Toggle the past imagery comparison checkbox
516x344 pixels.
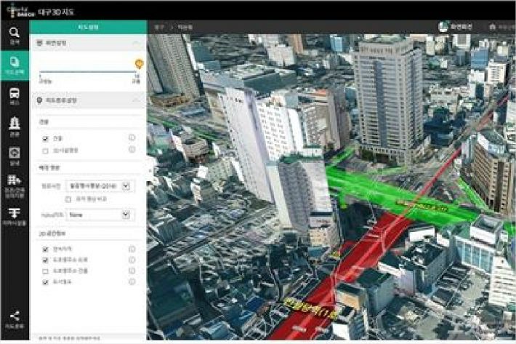69,198
